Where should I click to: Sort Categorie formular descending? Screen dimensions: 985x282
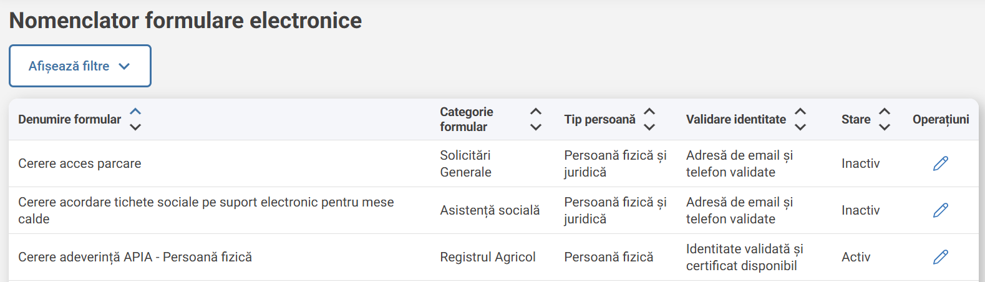535,127
